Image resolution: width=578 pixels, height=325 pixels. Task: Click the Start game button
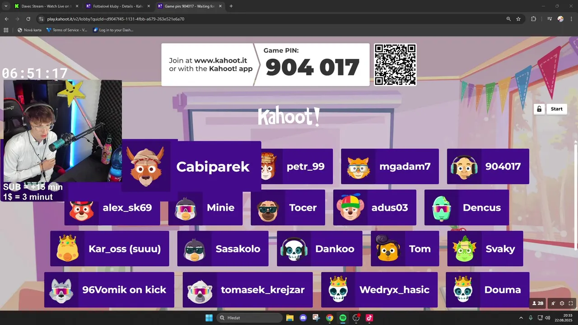[557, 109]
